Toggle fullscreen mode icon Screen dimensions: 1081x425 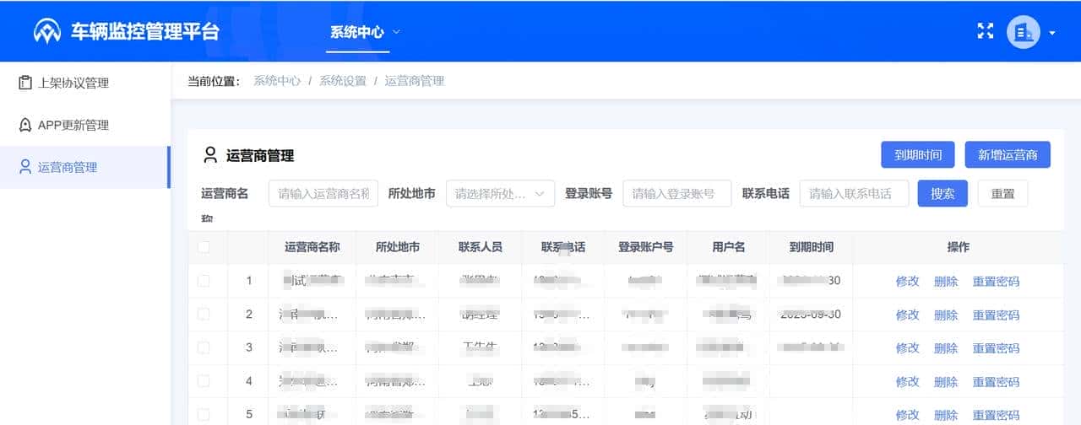985,31
